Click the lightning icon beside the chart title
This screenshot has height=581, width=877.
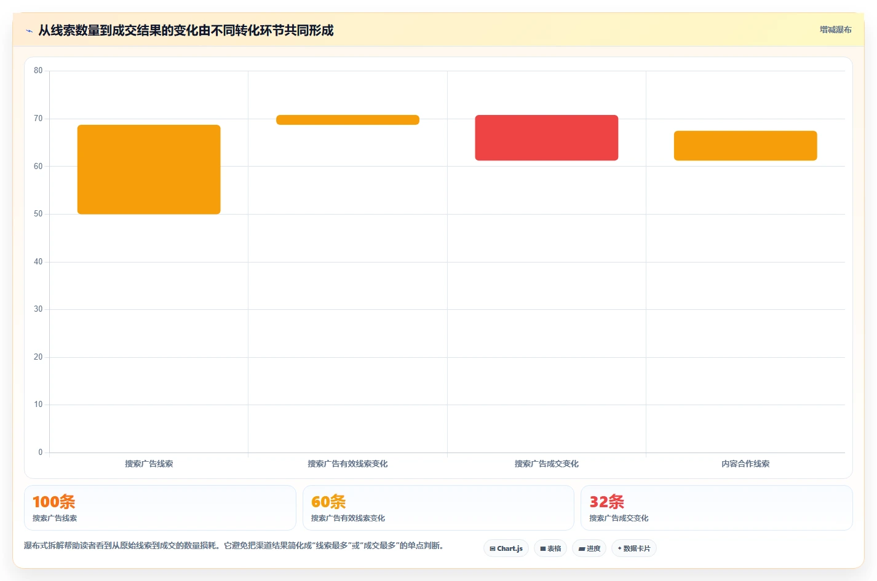[29, 31]
